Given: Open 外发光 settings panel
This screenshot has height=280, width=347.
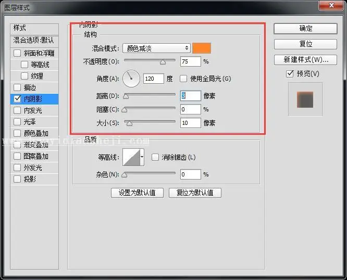Looking at the screenshot, I should click(x=33, y=168).
